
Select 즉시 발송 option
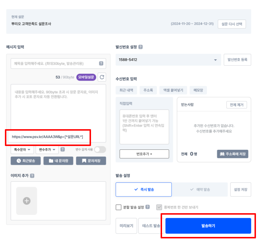(144, 189)
